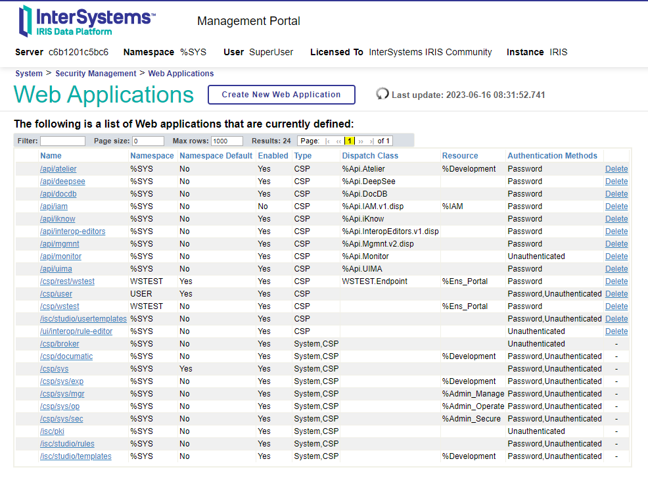Click the next page pager arrows
The height and width of the screenshot is (482, 648).
tap(361, 141)
